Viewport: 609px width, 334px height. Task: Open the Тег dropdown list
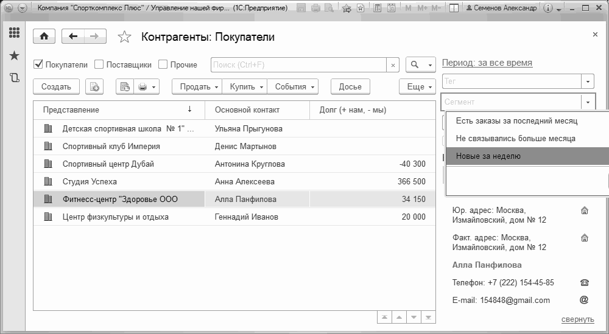click(x=588, y=81)
